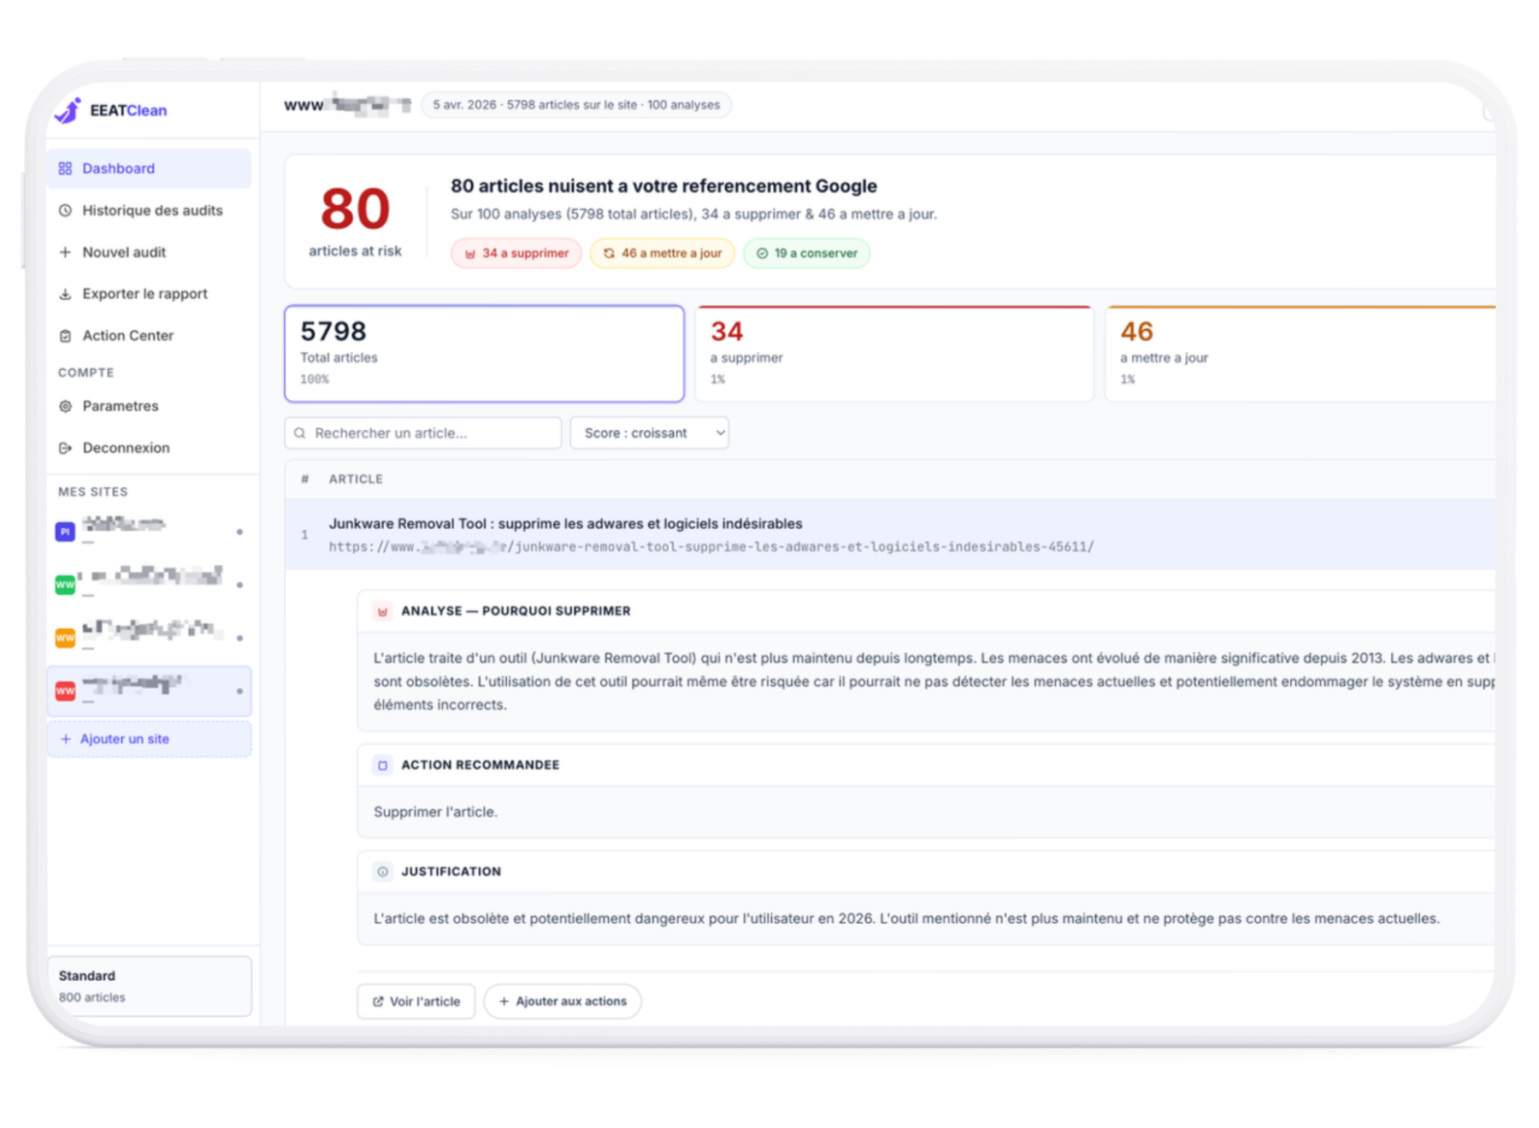1539x1128 pixels.
Task: Open the Action Center icon
Action: [x=66, y=335]
